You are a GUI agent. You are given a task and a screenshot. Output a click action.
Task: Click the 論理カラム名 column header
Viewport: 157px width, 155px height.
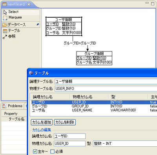50,97
